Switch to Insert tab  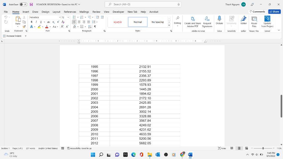click(x=26, y=12)
